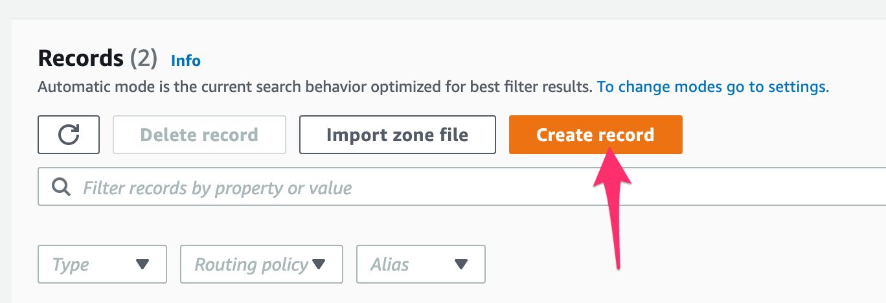Focus the Filter records by property field
Image resolution: width=886 pixels, height=303 pixels.
pyautogui.click(x=462, y=188)
